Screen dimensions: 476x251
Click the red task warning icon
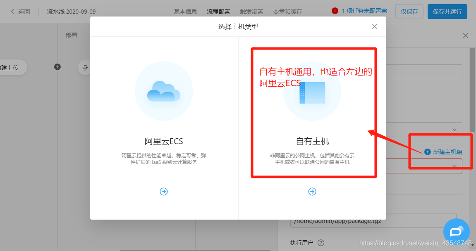tap(335, 11)
